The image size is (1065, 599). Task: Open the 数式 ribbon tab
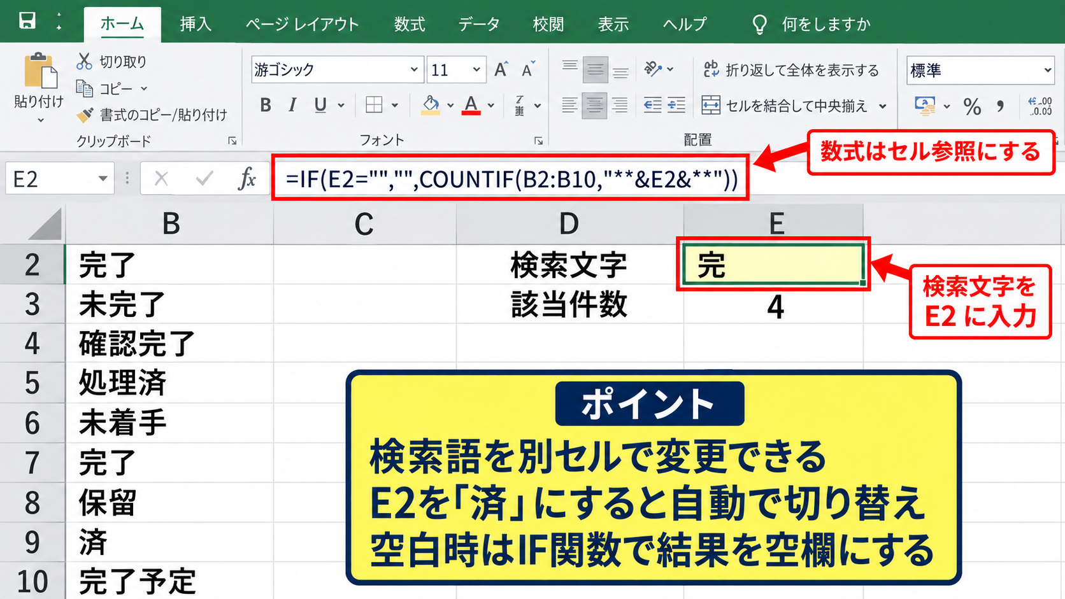click(410, 24)
